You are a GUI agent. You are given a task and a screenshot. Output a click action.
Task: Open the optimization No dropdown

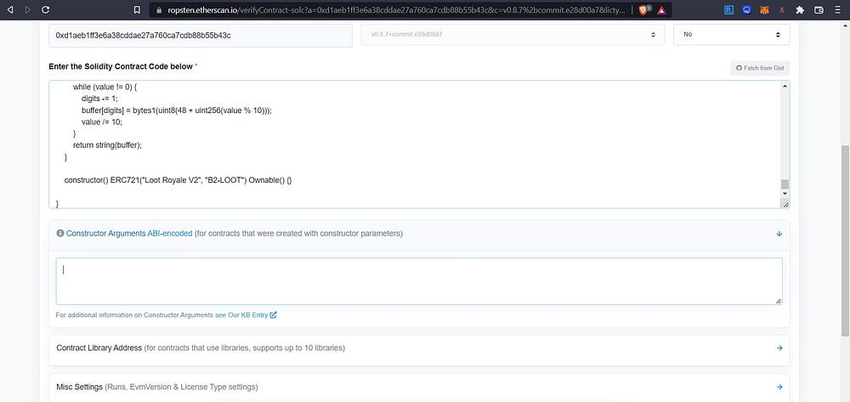tap(731, 34)
